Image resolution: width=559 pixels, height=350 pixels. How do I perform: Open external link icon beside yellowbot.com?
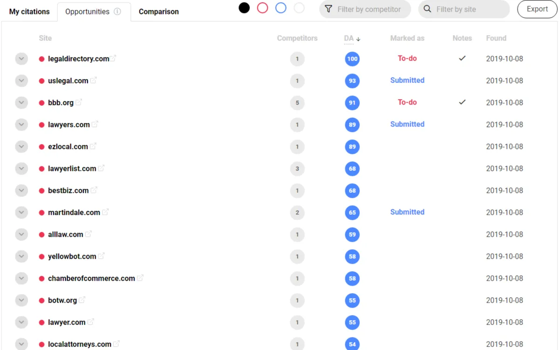(102, 256)
